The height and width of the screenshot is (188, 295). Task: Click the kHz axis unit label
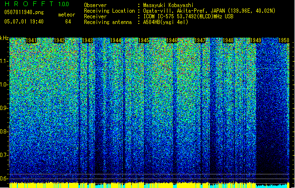(4, 38)
